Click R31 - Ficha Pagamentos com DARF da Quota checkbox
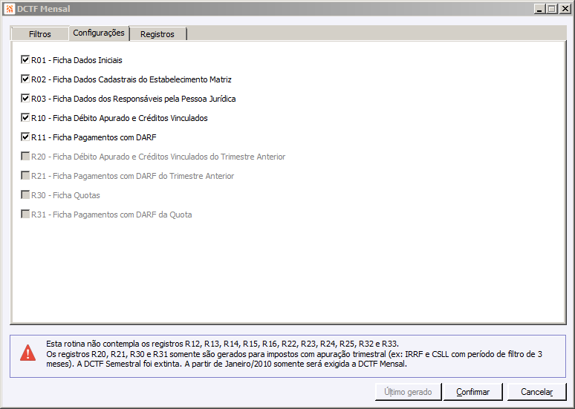 25,214
